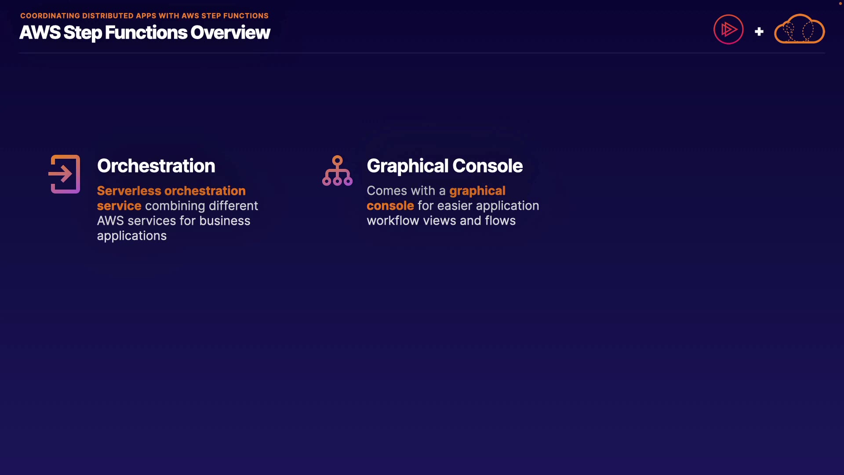Click the orange word 'graphical'
Screen dimensions: 844x475
(477, 191)
